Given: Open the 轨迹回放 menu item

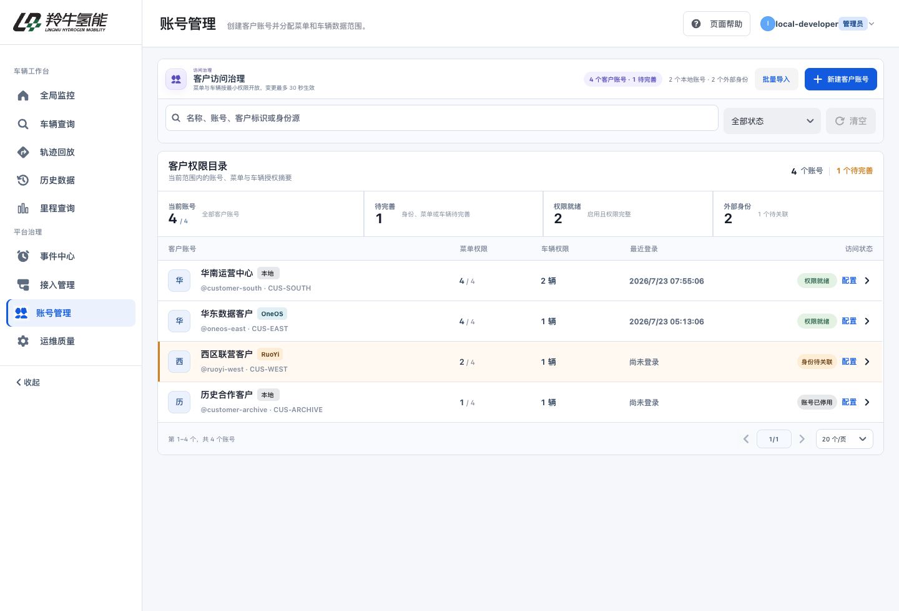Looking at the screenshot, I should [x=71, y=152].
